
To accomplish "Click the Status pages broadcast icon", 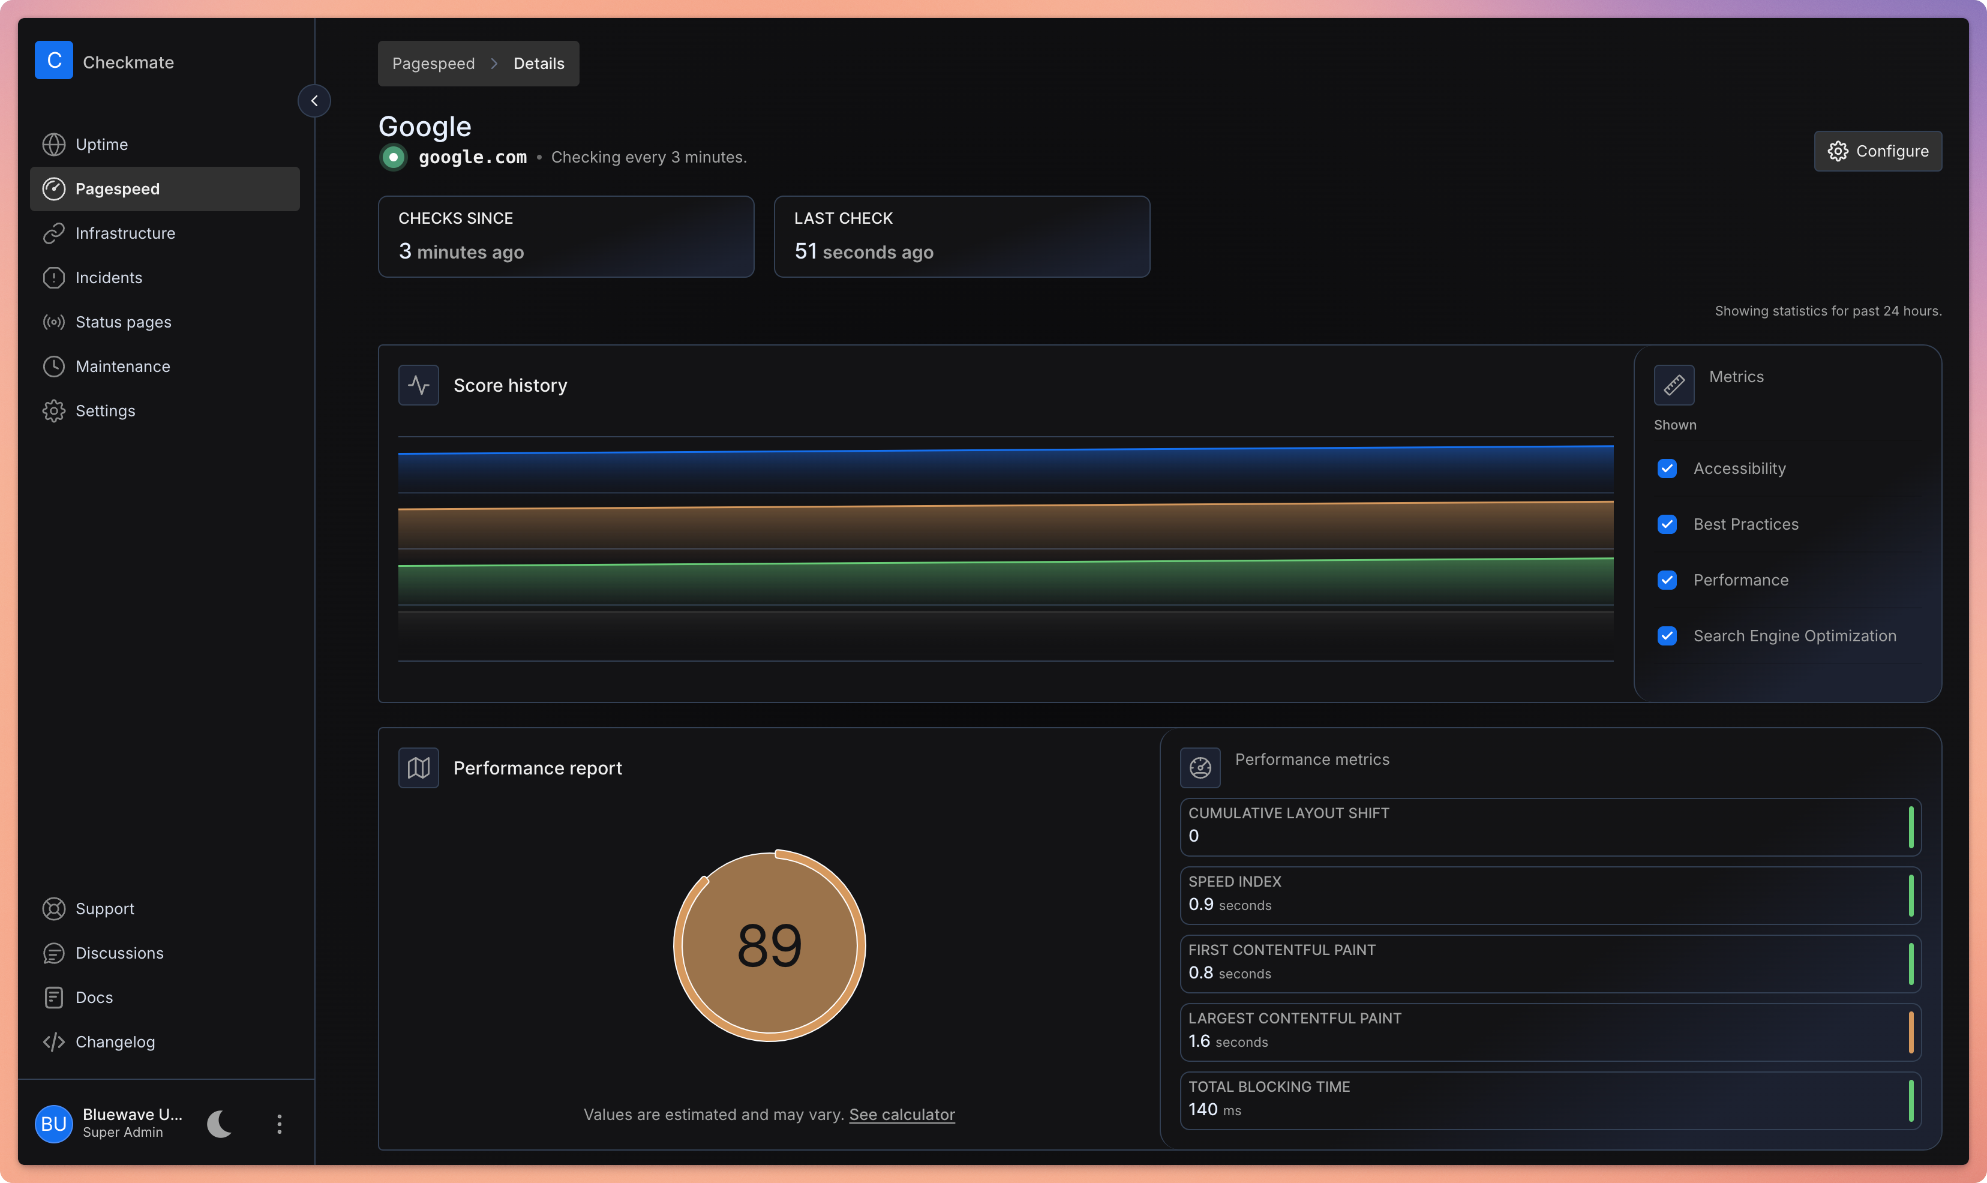I will tap(53, 322).
